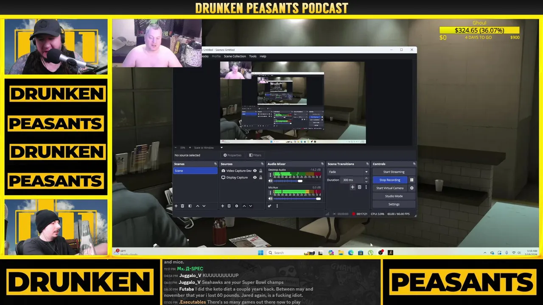Screen dimensions: 543x305
Task: Open Mic/Aux three-dot options
Action: [270, 192]
